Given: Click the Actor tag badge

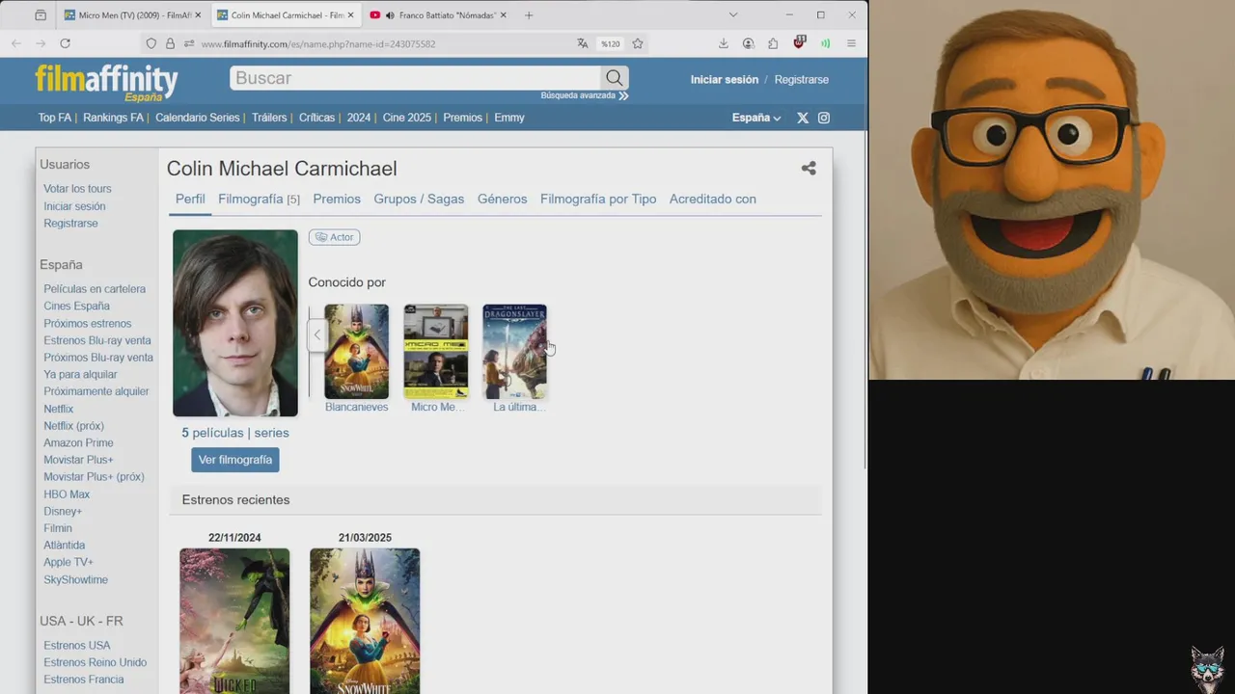Looking at the screenshot, I should [x=334, y=237].
